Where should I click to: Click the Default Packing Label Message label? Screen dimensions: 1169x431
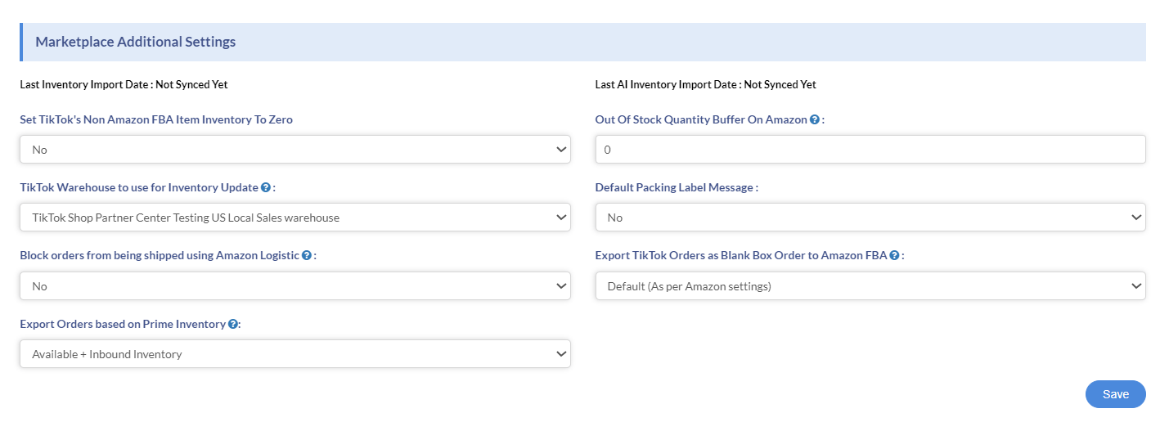tap(675, 187)
